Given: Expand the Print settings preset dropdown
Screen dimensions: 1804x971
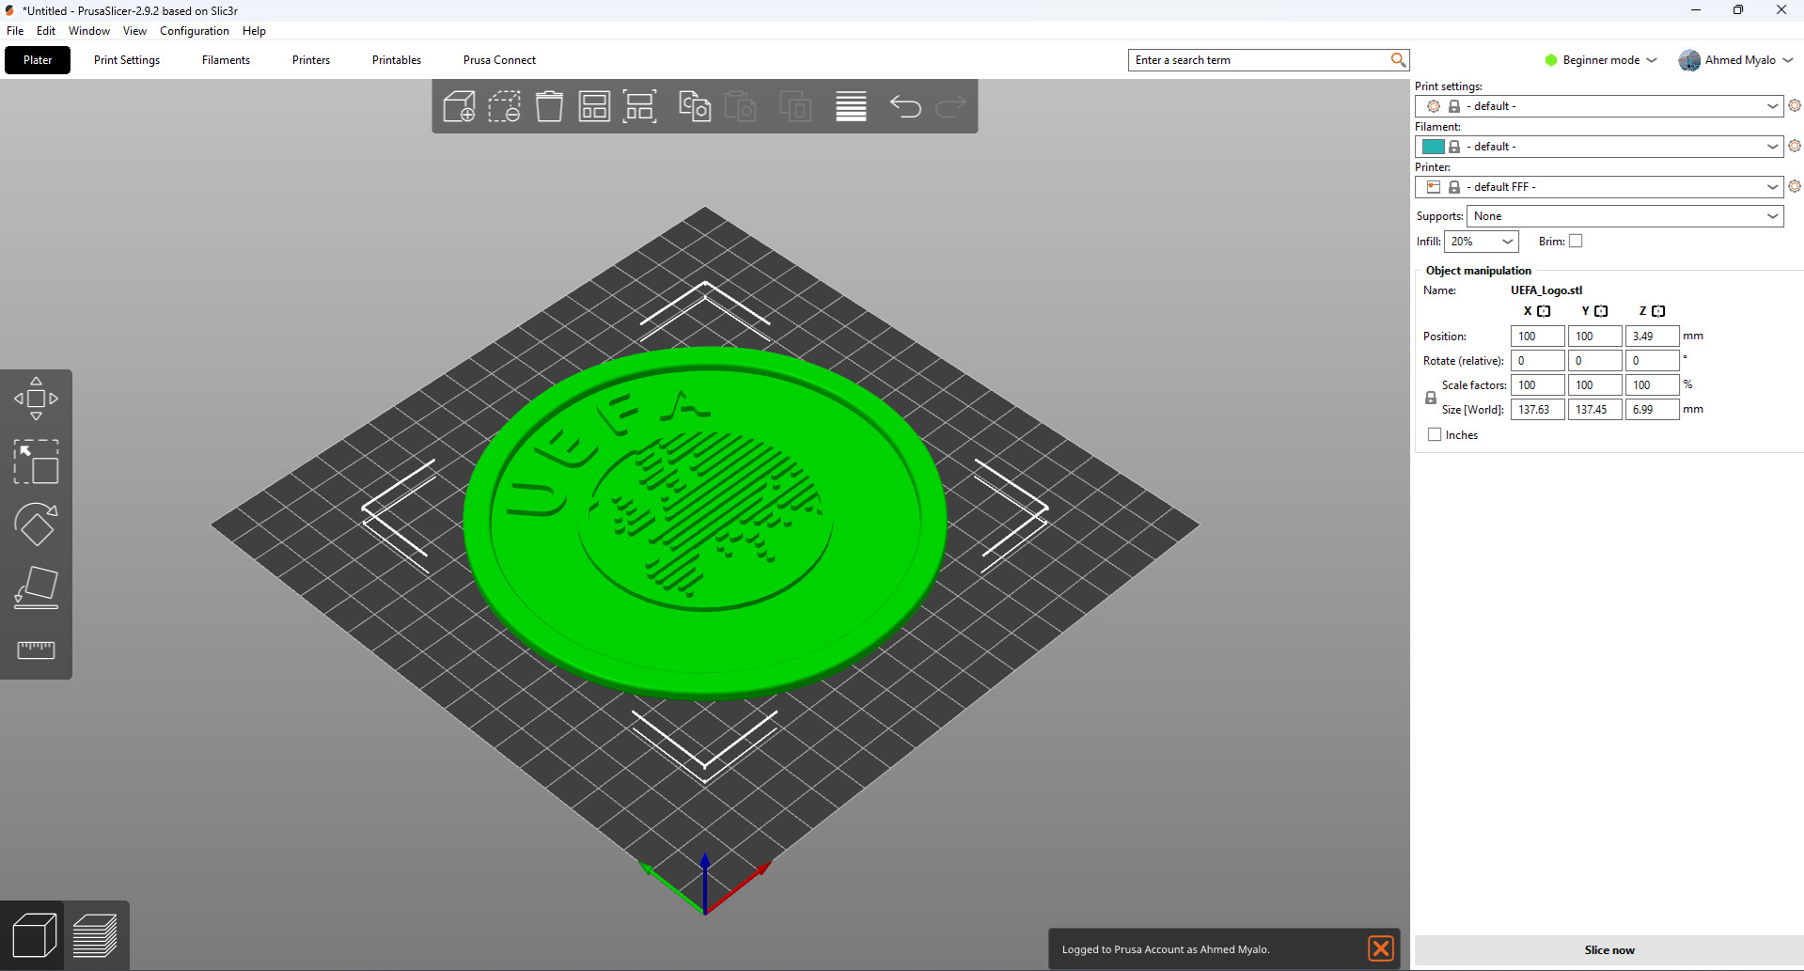Looking at the screenshot, I should [x=1772, y=106].
